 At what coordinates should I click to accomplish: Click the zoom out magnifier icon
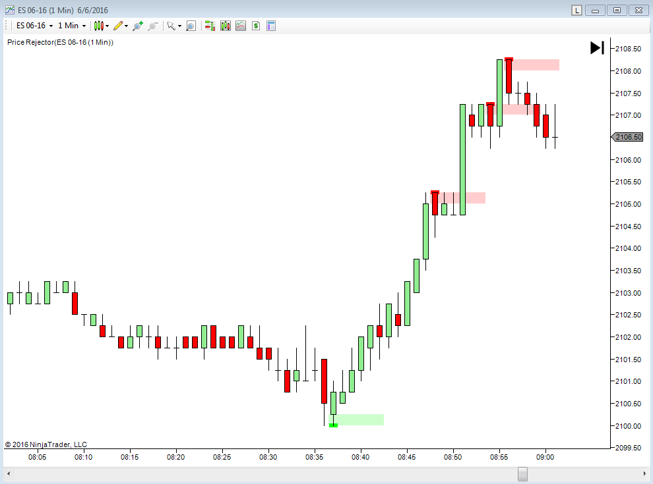coord(152,26)
